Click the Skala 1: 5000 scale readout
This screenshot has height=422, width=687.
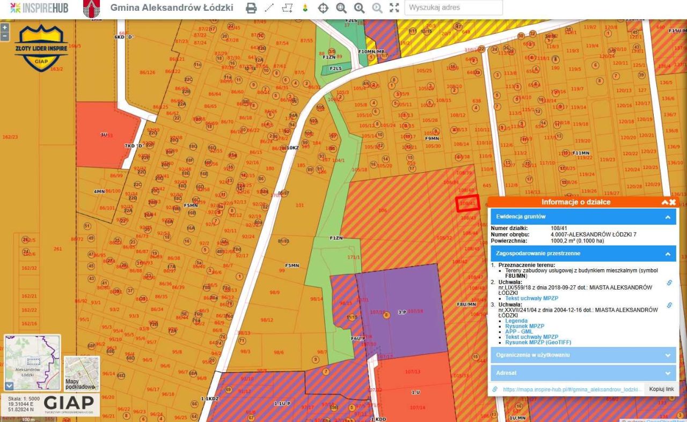coord(24,399)
